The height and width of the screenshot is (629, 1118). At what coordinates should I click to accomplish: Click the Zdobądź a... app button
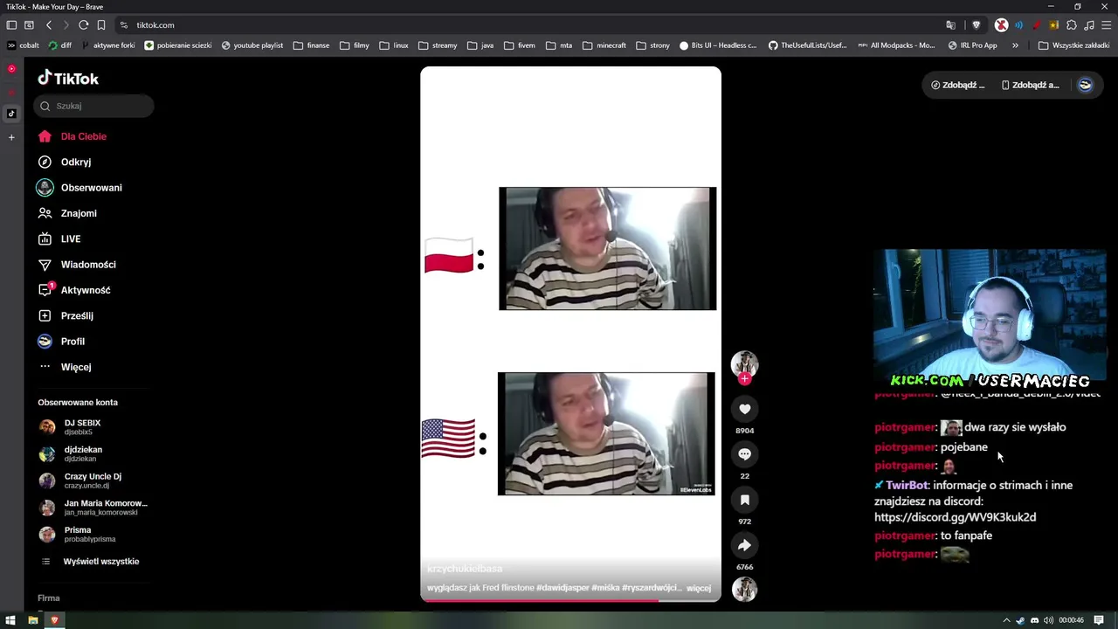pyautogui.click(x=1031, y=85)
